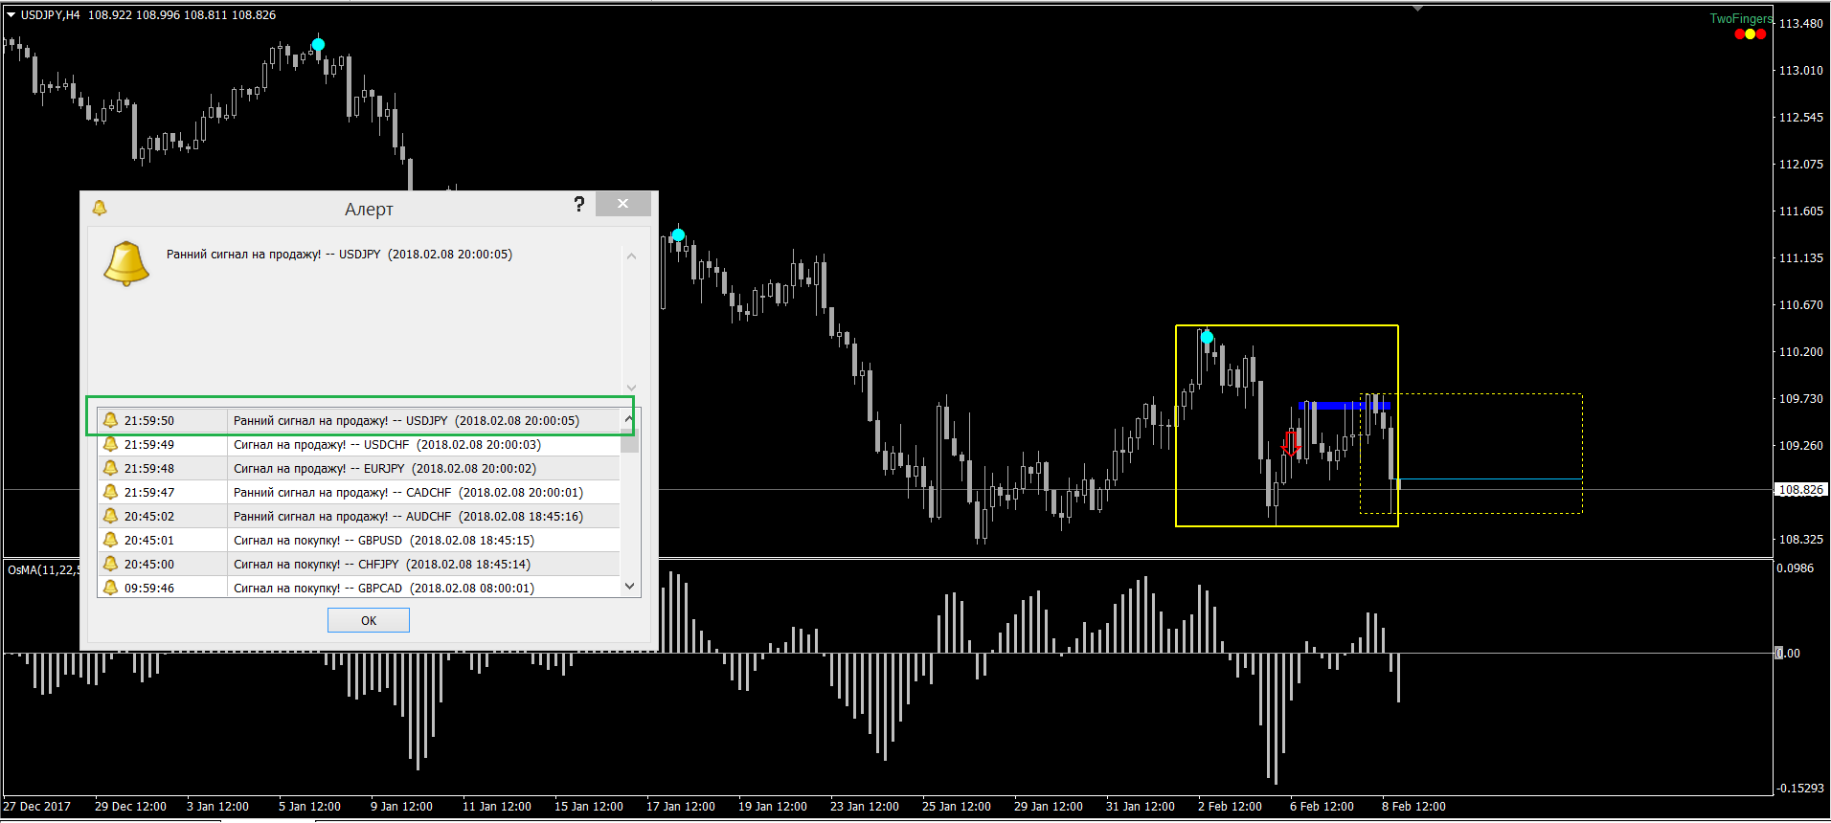Click the question mark help button
Image resolution: width=1831 pixels, height=823 pixels.
point(579,204)
